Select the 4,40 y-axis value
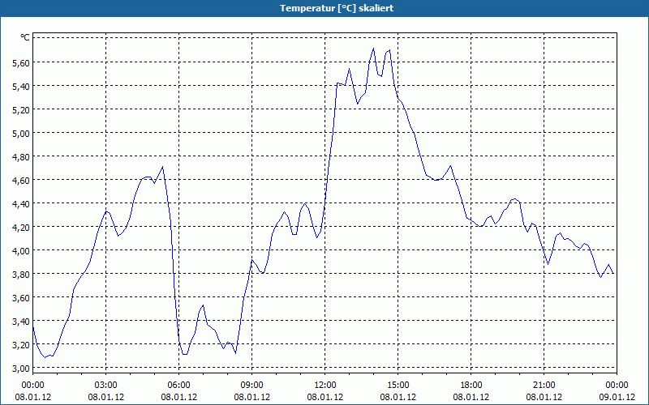Screen dimensions: 649x405 pyautogui.click(x=21, y=203)
